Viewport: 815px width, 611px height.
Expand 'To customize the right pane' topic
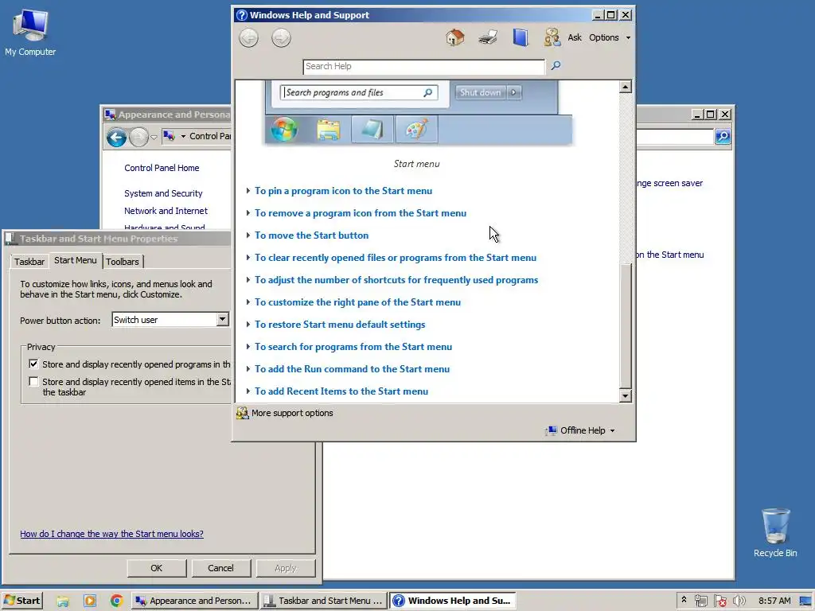tap(357, 302)
